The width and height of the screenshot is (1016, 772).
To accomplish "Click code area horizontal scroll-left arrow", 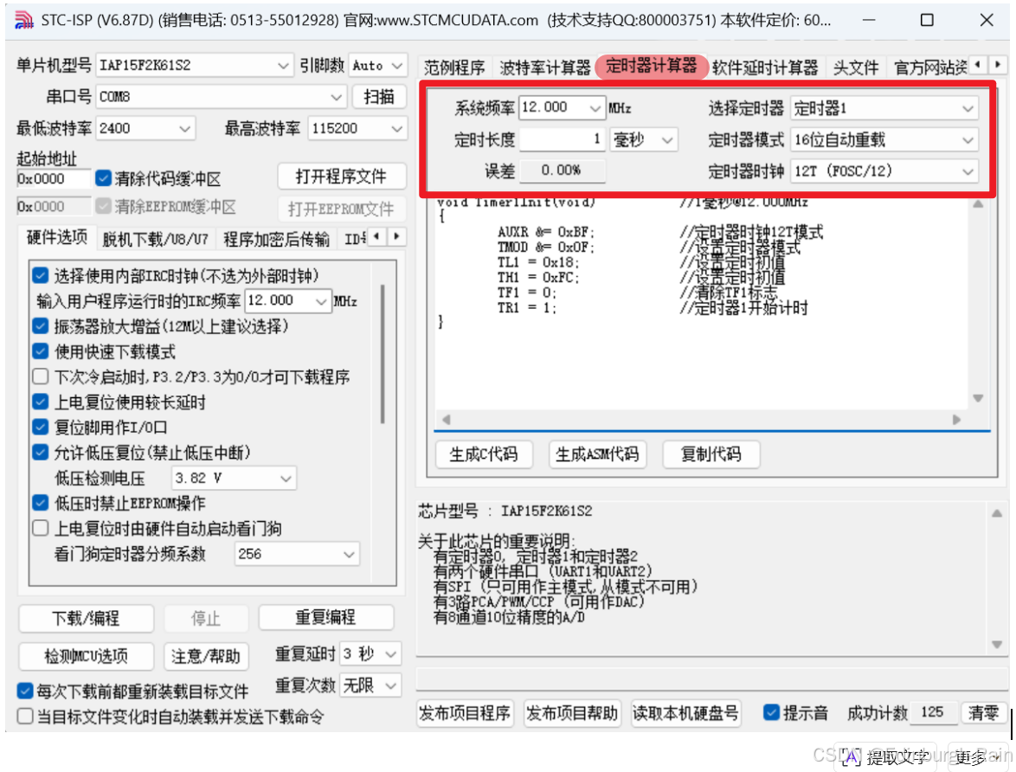I will tap(446, 420).
